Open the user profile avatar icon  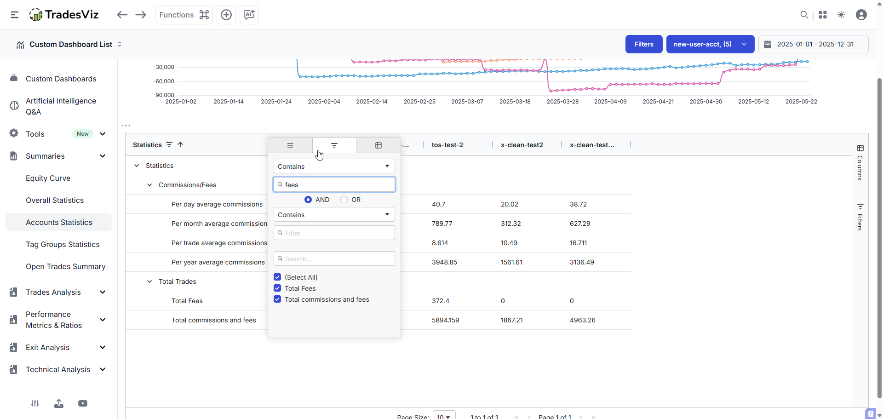tap(861, 15)
